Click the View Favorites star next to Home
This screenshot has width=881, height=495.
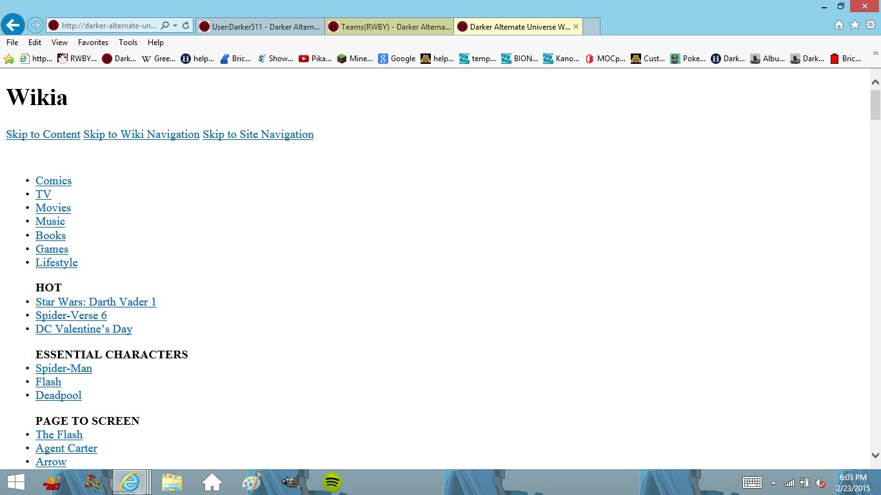click(855, 24)
